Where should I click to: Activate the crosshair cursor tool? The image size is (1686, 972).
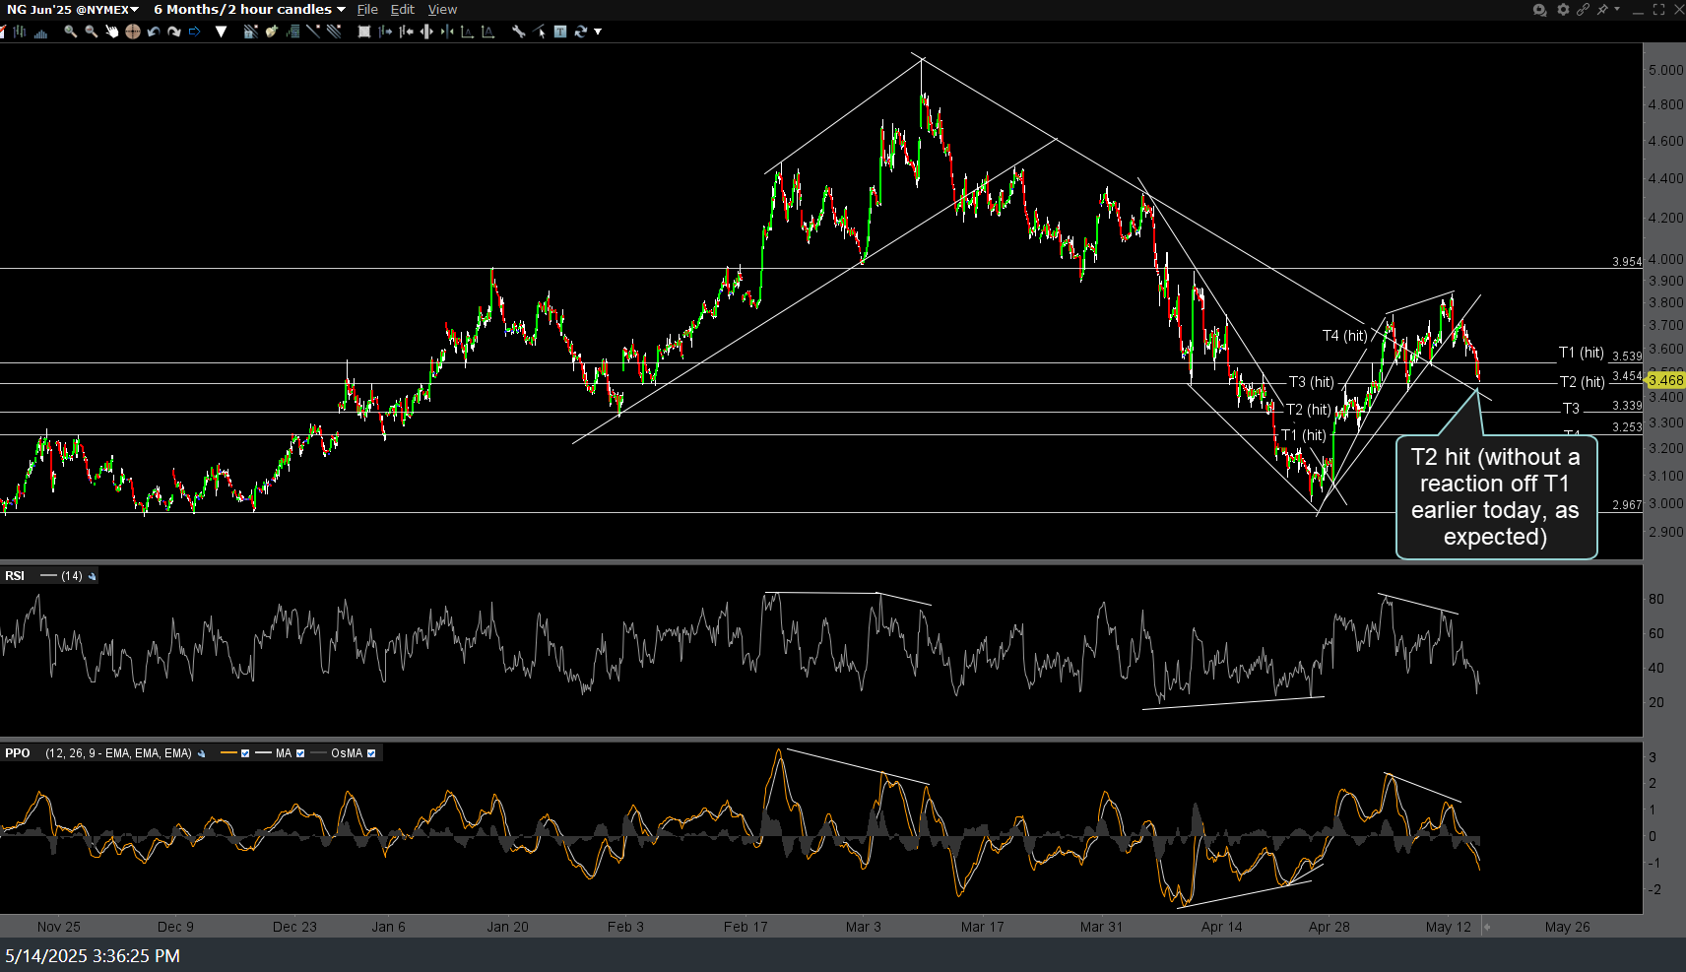[132, 32]
